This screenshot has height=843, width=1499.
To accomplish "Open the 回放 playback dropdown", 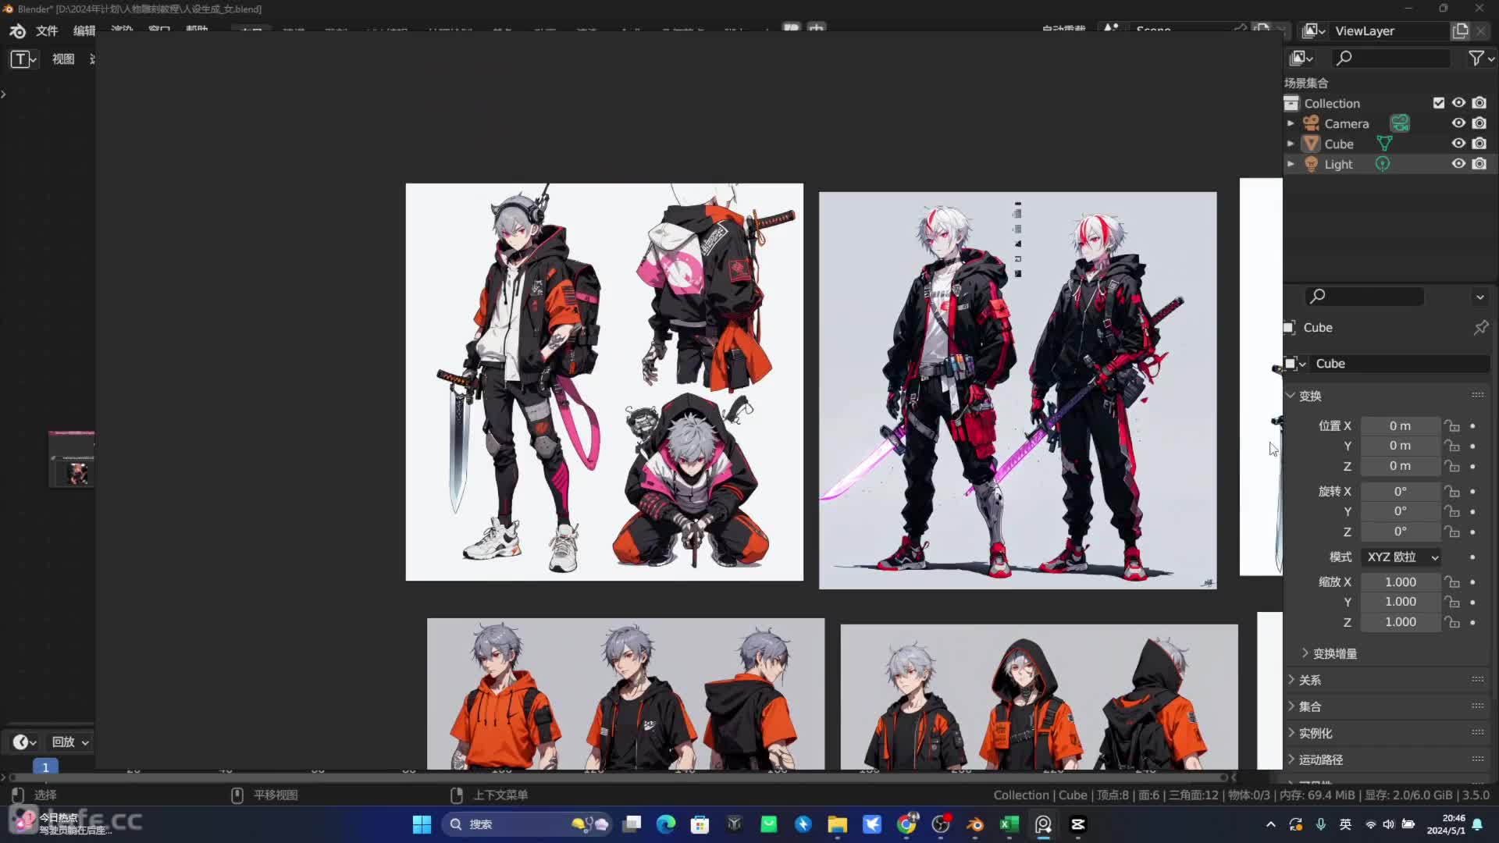I will (x=70, y=742).
